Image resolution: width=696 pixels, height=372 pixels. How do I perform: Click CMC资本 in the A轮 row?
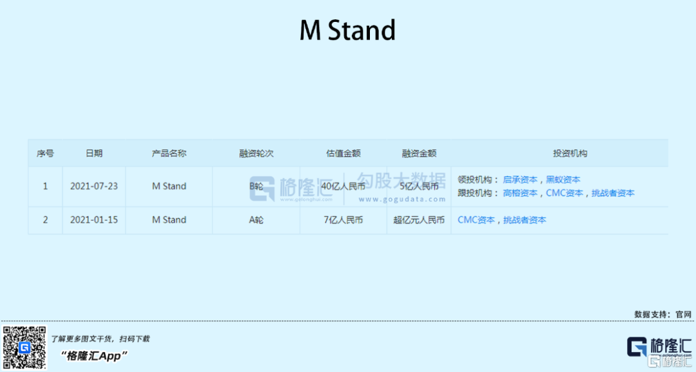[476, 220]
